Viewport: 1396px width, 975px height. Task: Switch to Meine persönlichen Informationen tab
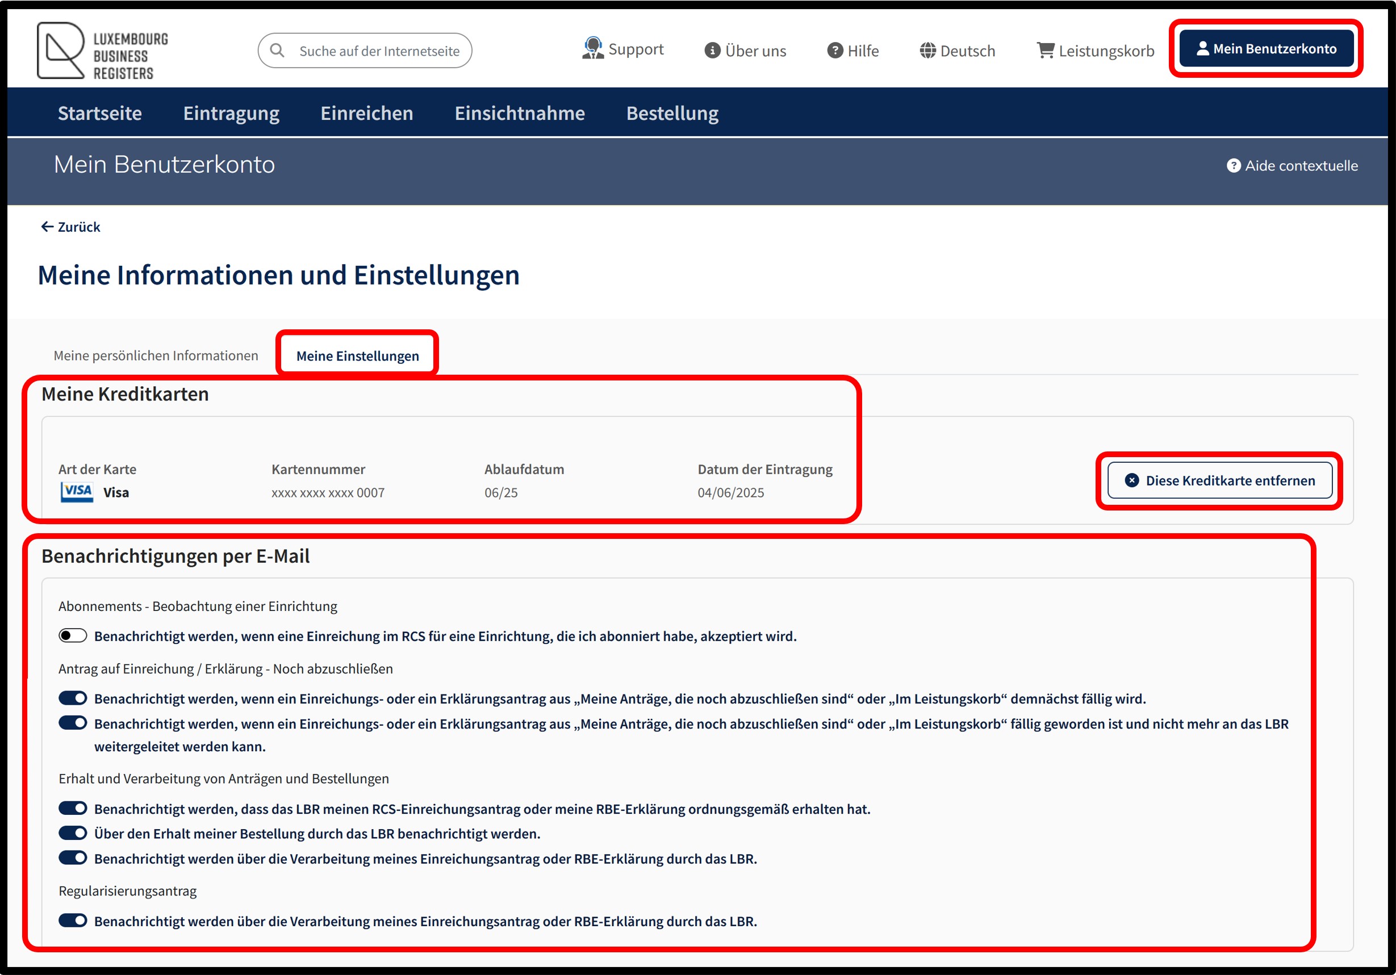(x=156, y=355)
